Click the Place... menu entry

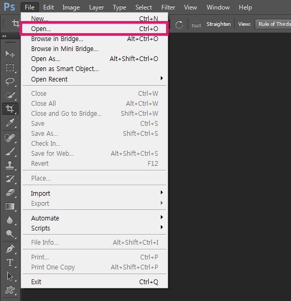pyautogui.click(x=94, y=178)
